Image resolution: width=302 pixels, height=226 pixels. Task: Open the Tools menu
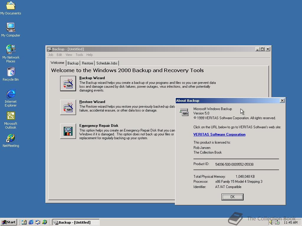79,55
